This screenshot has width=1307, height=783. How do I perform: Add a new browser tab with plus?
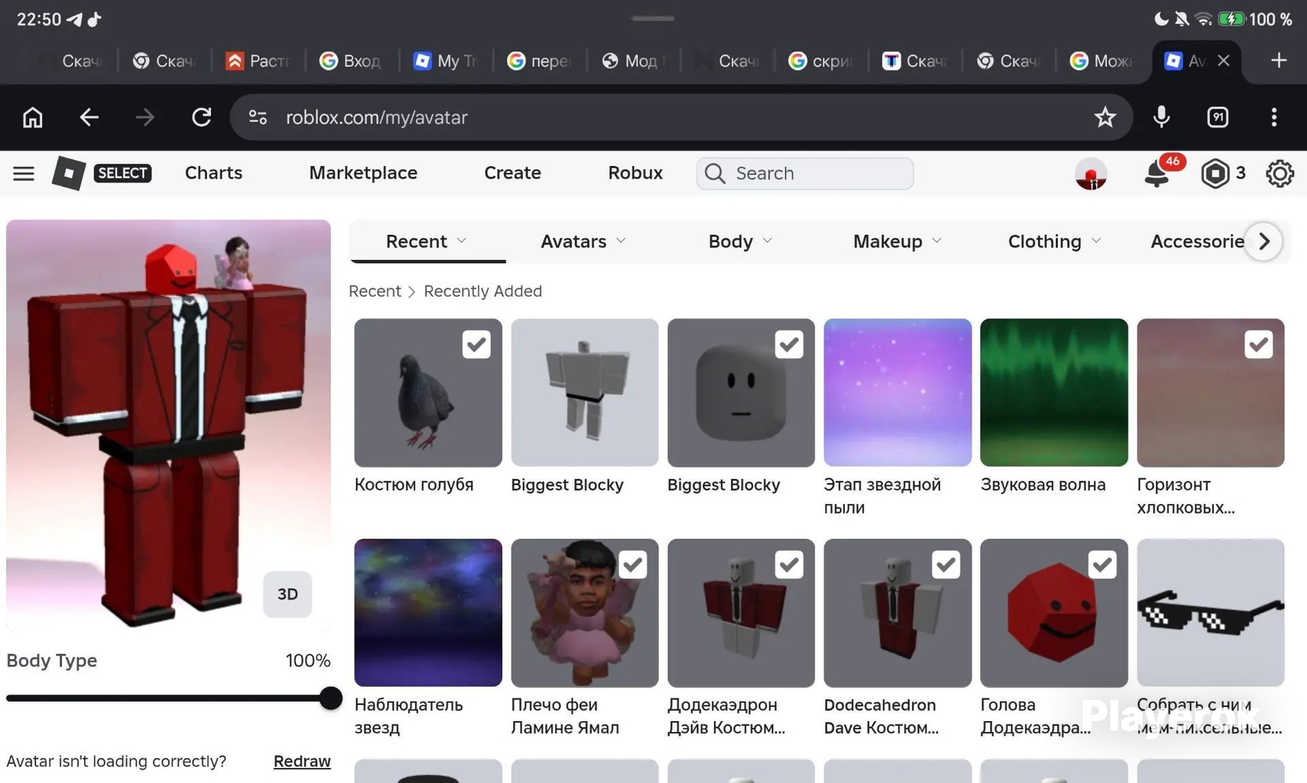[x=1279, y=60]
